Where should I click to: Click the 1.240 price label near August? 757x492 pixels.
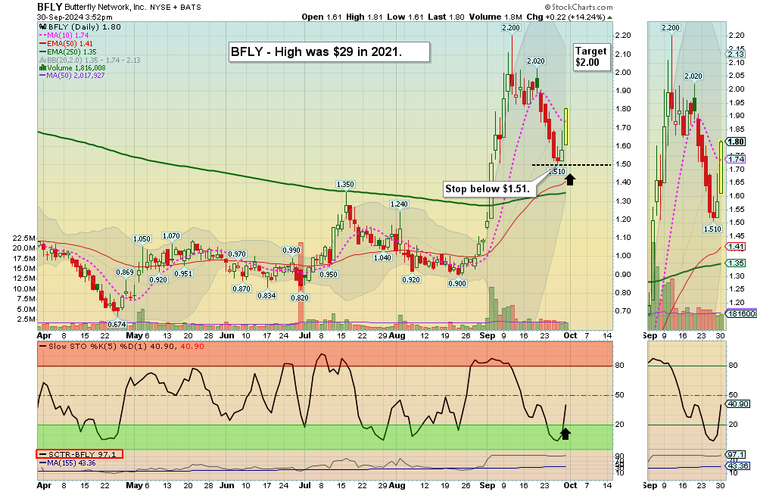click(399, 204)
